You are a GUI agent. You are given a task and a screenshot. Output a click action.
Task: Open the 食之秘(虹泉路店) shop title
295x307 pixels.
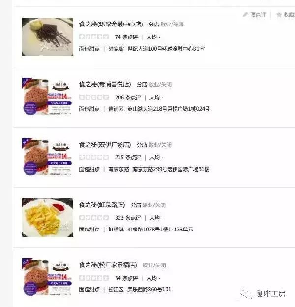[102, 205]
